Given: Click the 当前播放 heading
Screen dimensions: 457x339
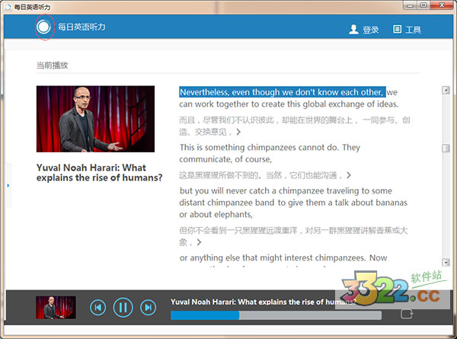Looking at the screenshot, I should [x=52, y=65].
